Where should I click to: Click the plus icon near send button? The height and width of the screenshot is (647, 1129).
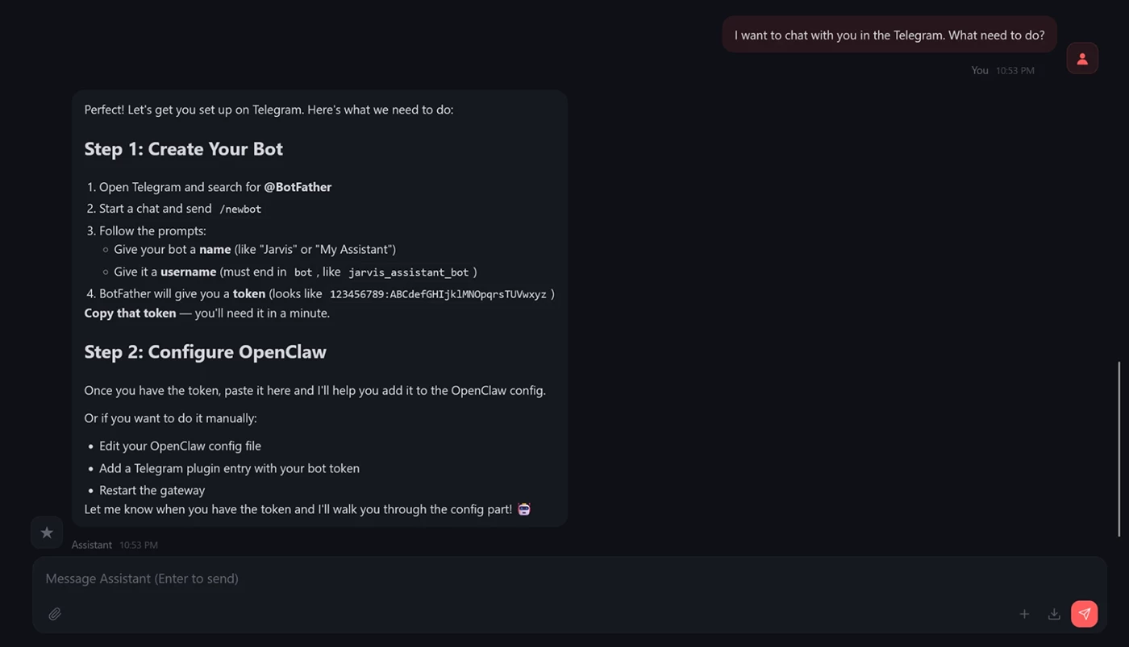[1024, 614]
